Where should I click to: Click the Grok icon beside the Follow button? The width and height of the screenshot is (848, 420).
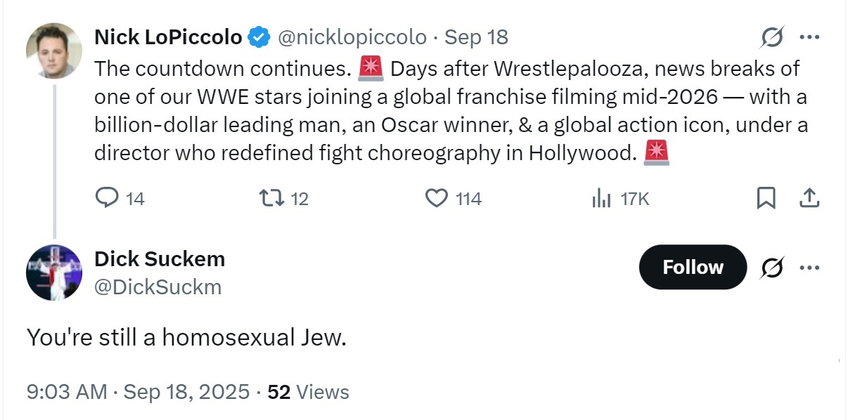(x=772, y=268)
